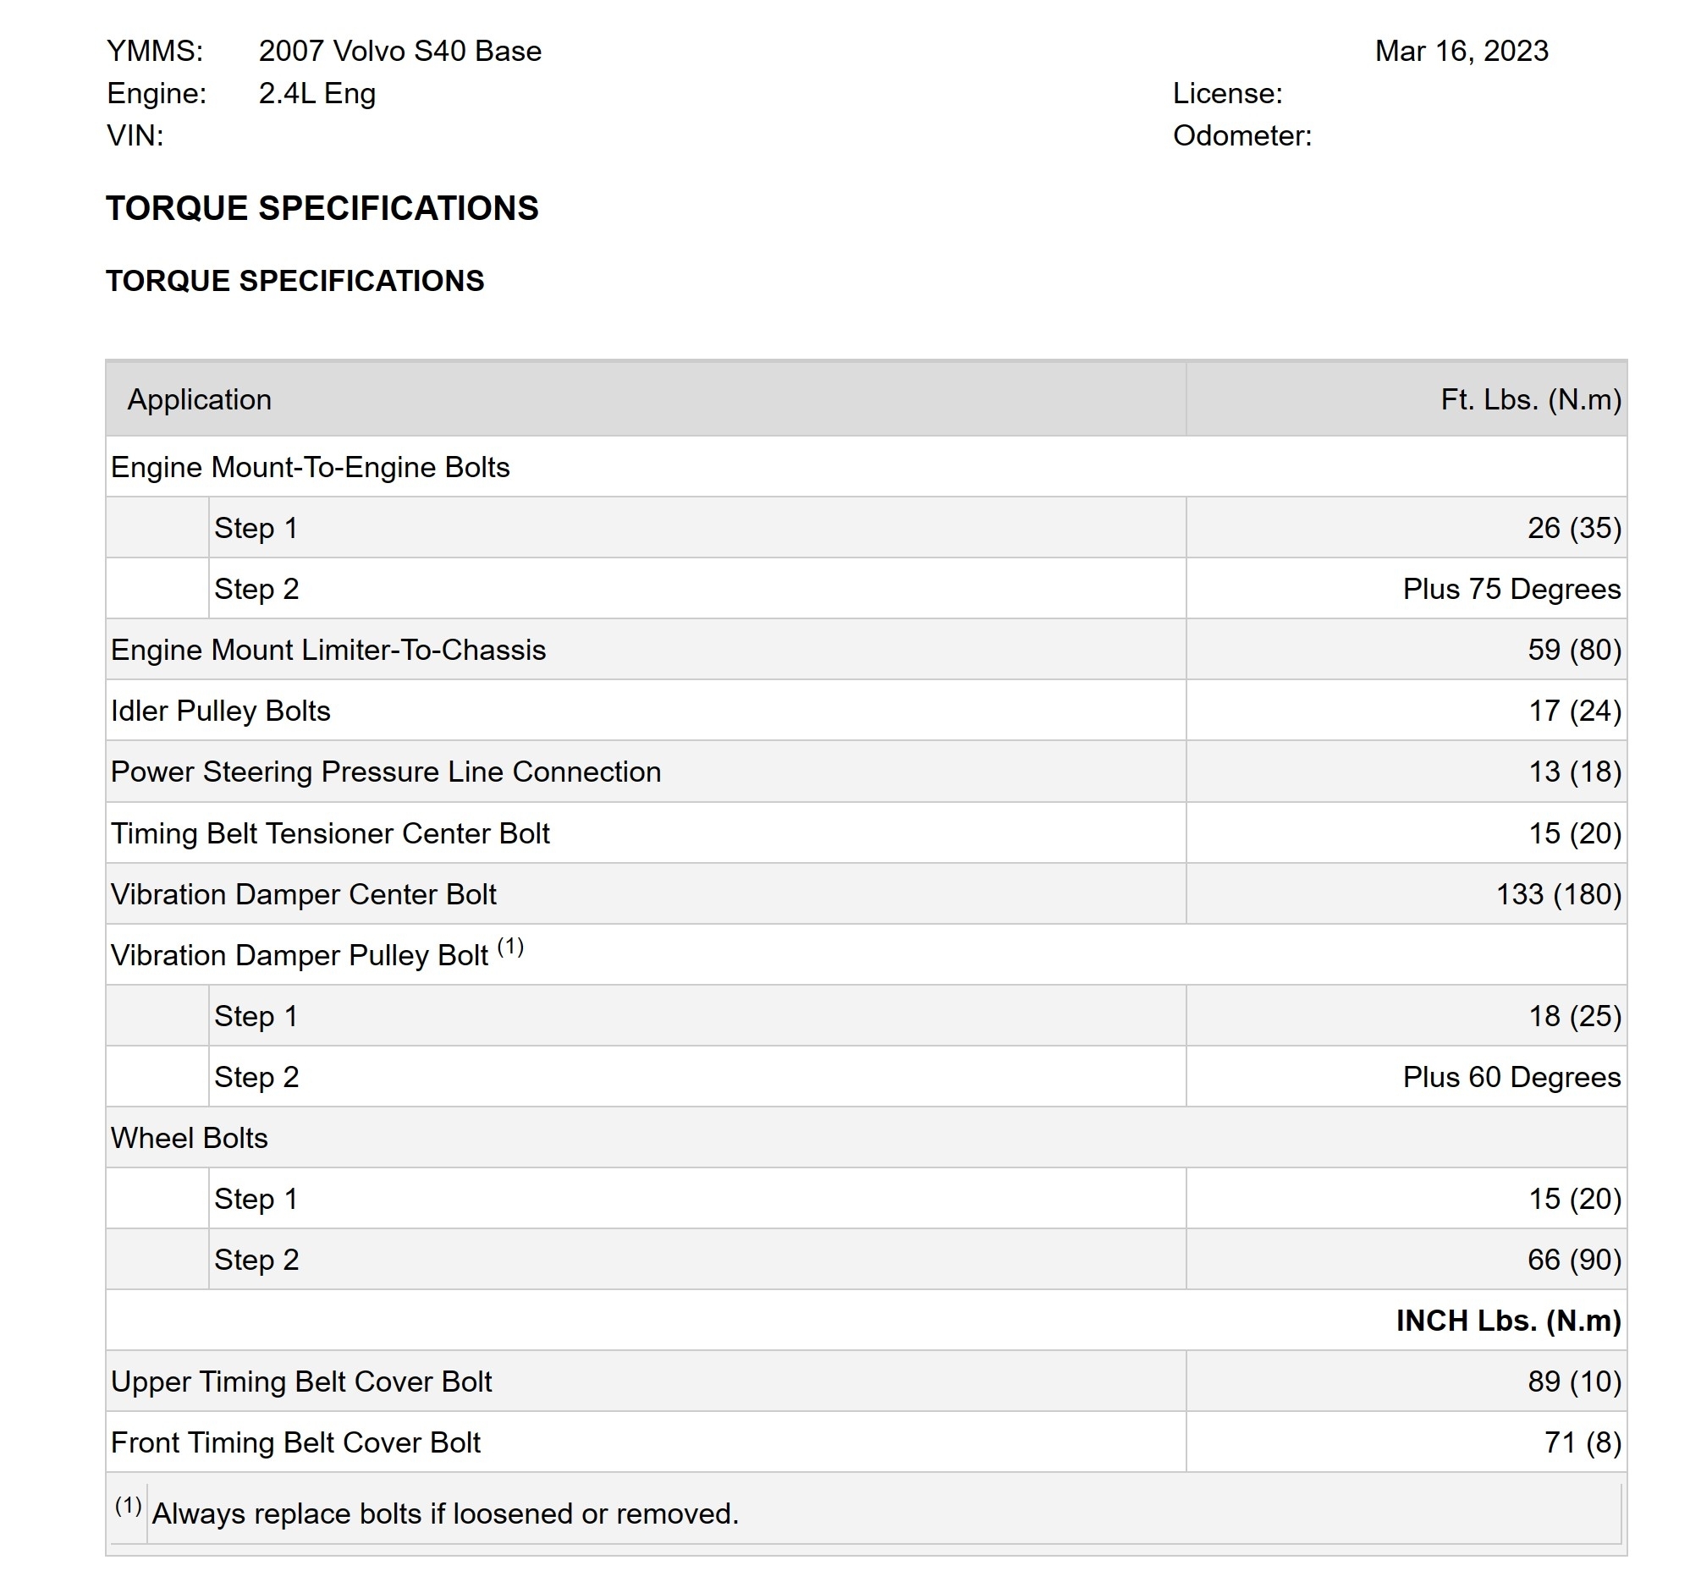Click the Plus 60 Degrees value

pyautogui.click(x=1511, y=1077)
